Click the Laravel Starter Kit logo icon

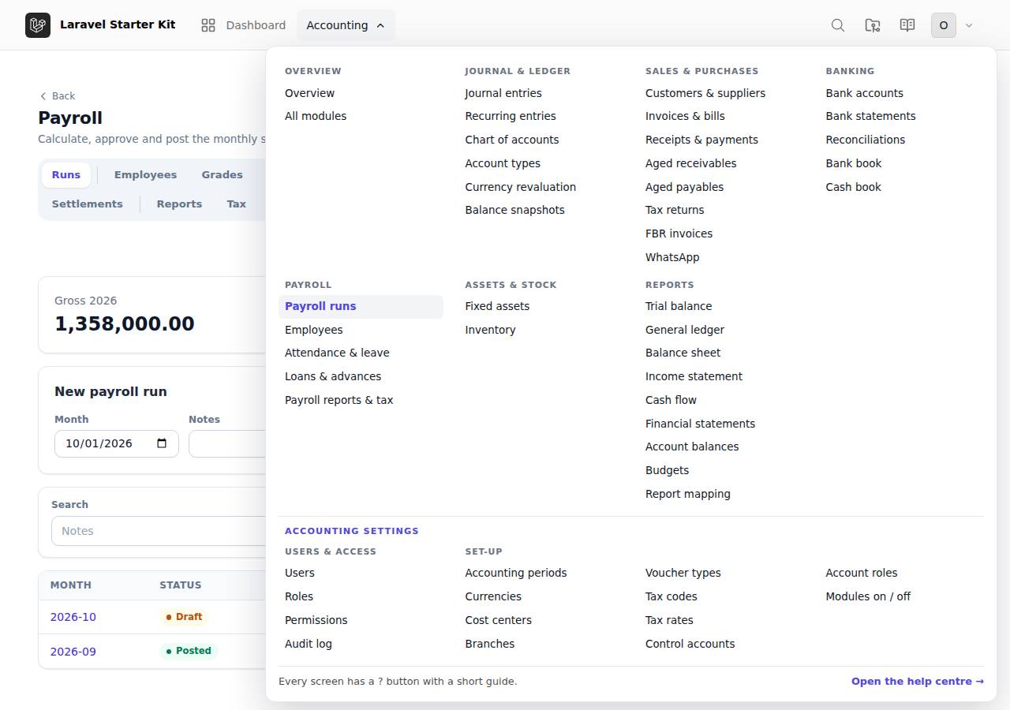click(38, 25)
